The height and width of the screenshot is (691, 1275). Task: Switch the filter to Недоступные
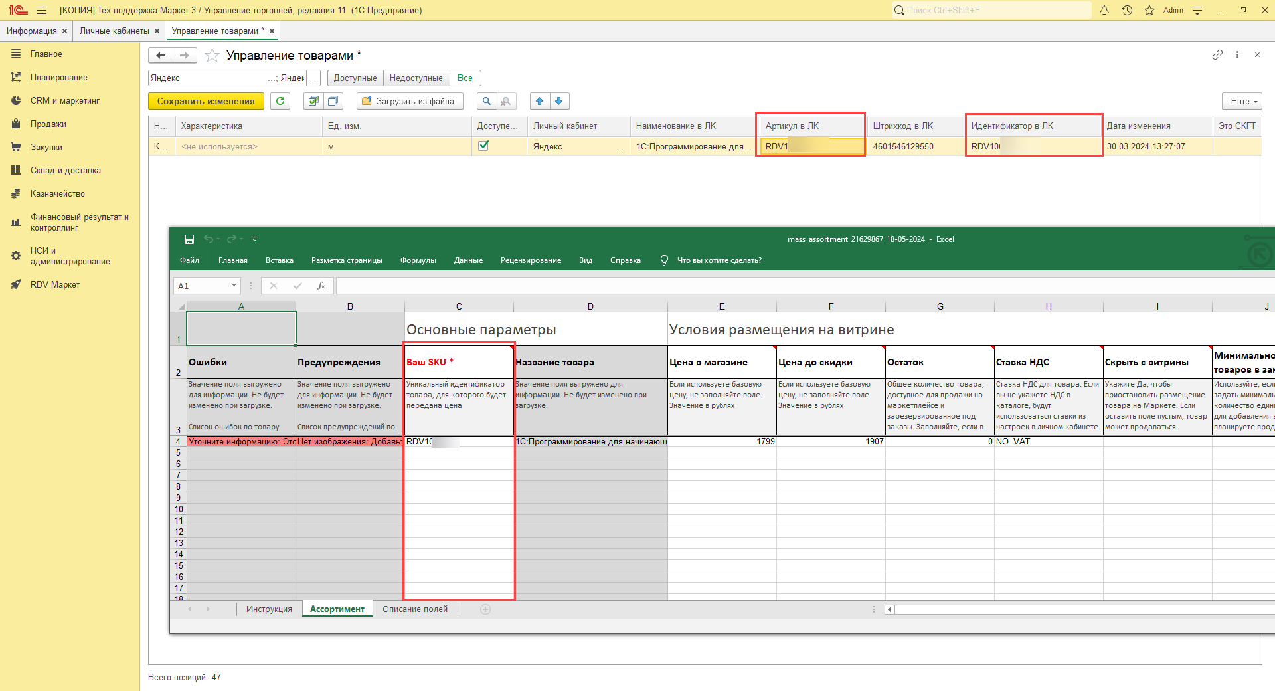coord(416,78)
